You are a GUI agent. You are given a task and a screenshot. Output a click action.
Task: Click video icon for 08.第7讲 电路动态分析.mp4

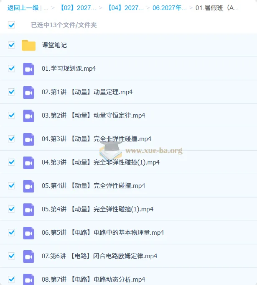click(28, 280)
